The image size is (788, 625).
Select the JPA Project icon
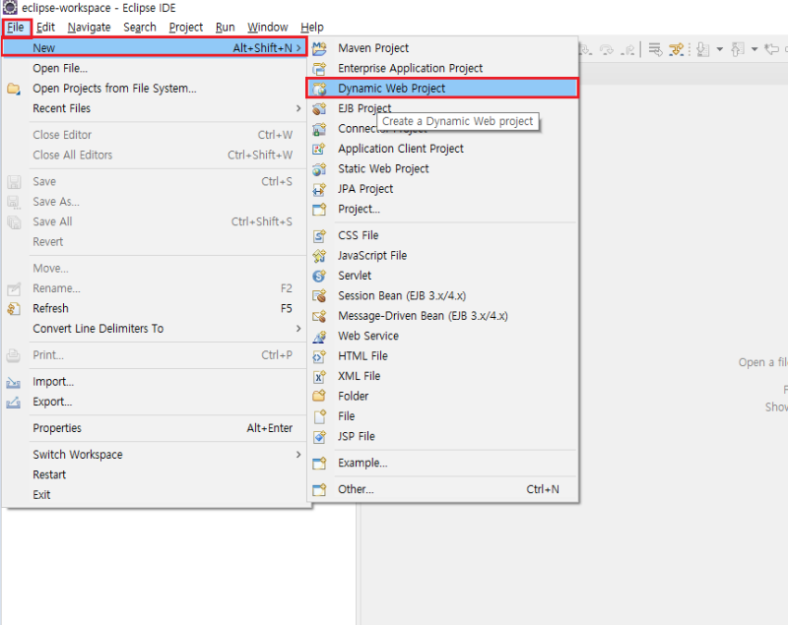pyautogui.click(x=319, y=189)
